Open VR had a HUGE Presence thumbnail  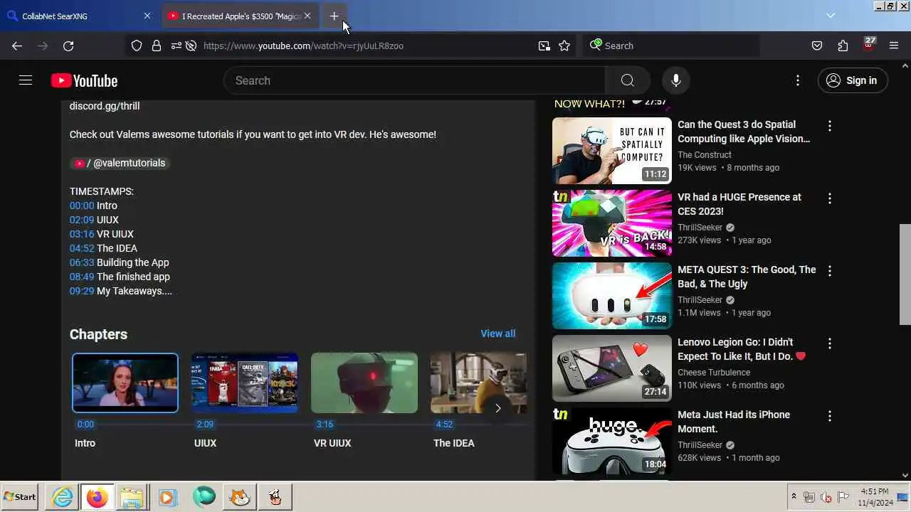point(612,223)
